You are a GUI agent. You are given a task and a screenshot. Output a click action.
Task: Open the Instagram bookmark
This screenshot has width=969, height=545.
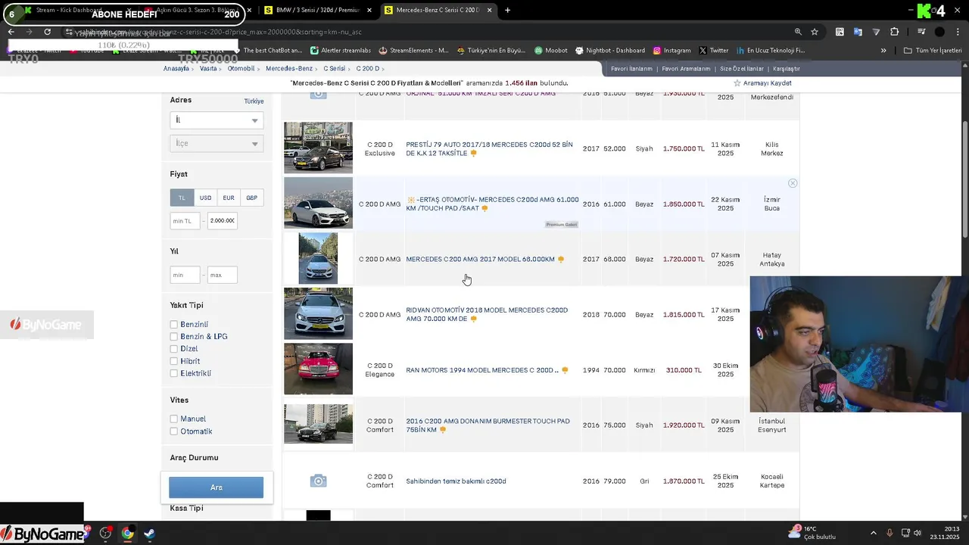pyautogui.click(x=671, y=51)
